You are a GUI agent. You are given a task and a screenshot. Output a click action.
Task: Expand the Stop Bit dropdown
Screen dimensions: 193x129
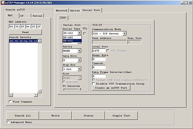tap(79, 69)
